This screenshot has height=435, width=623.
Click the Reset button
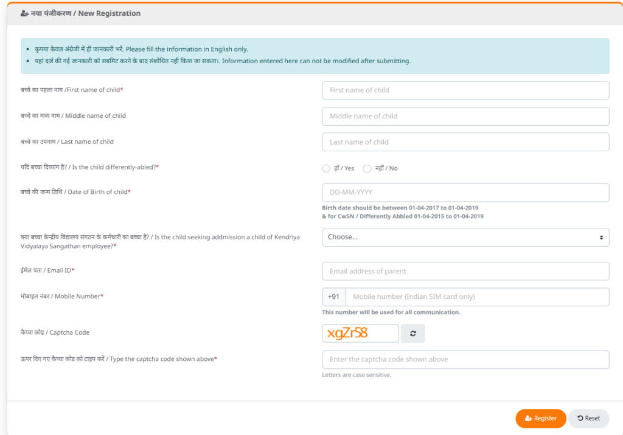(x=589, y=419)
